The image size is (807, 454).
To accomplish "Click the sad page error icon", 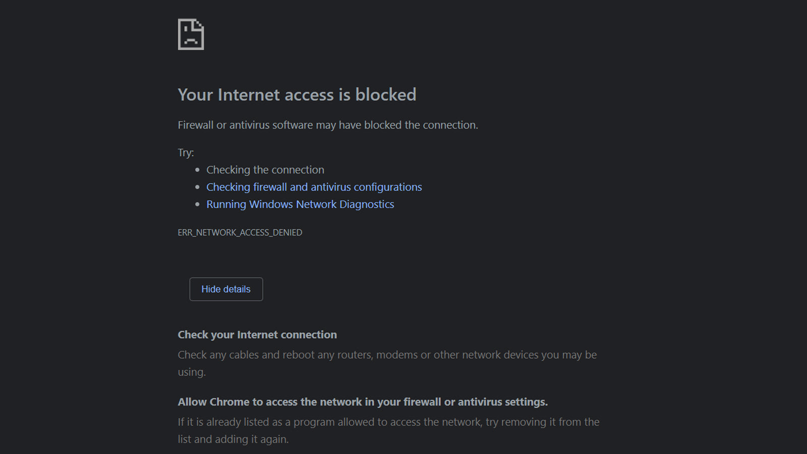I will 191,34.
